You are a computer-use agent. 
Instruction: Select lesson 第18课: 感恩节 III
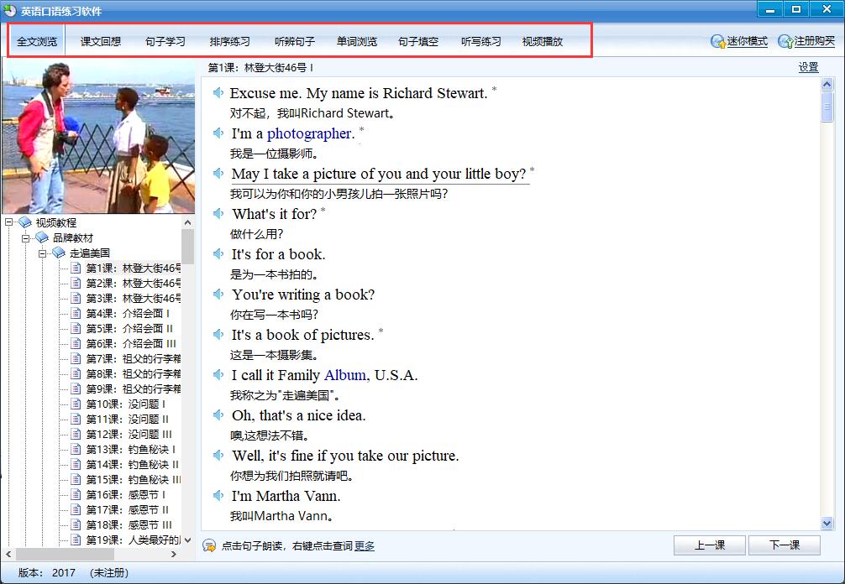[129, 524]
